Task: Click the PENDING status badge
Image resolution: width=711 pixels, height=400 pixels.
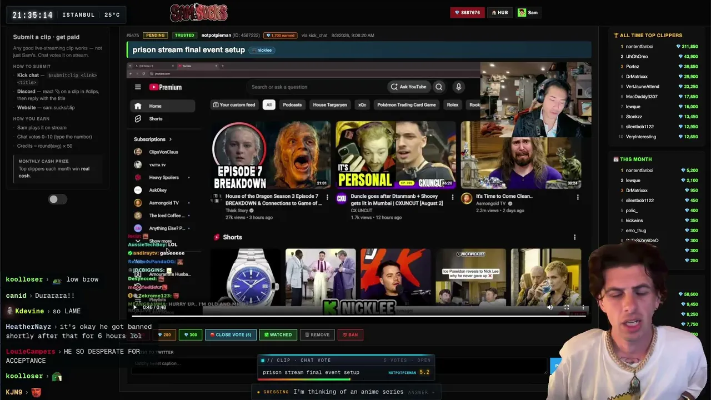Action: coord(155,36)
